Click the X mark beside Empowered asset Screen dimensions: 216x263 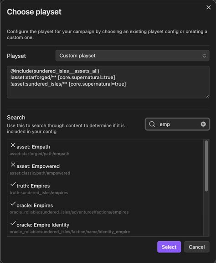click(x=13, y=165)
